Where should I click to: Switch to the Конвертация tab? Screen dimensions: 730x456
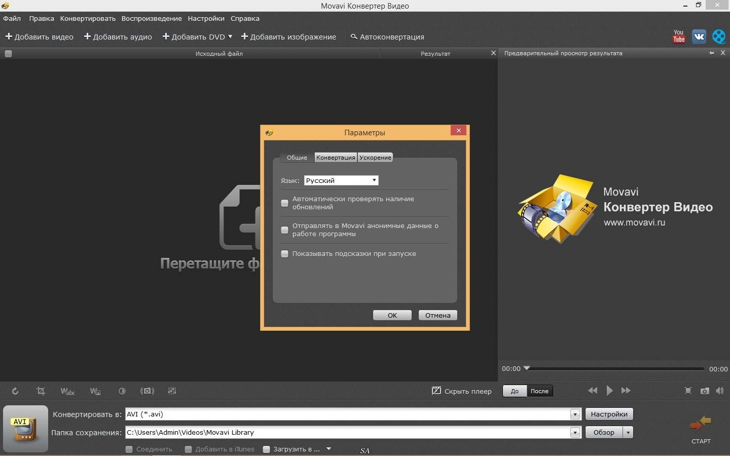336,158
